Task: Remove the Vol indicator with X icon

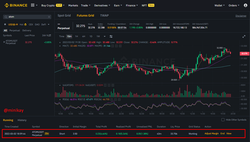Action: 113,85
